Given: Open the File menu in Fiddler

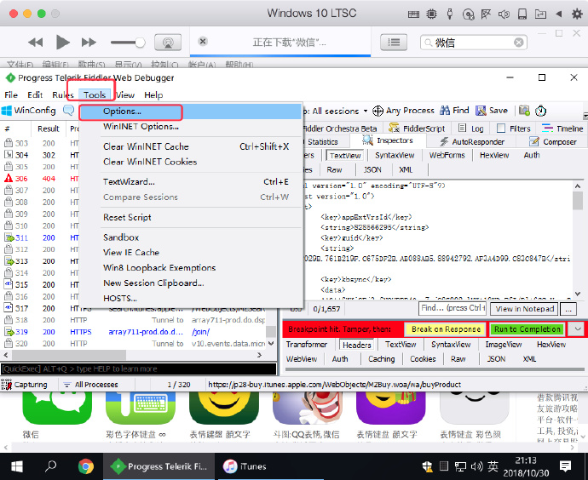Looking at the screenshot, I should (11, 95).
